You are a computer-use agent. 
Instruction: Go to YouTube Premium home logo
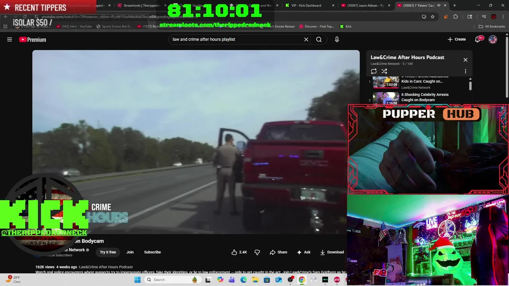[33, 39]
